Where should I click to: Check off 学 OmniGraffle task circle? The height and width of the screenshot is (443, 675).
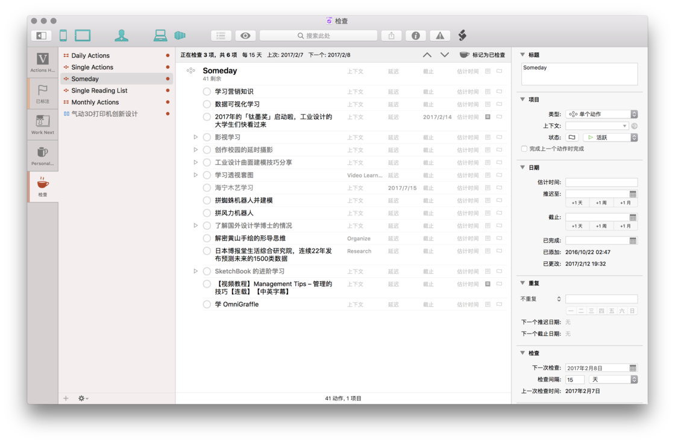click(x=207, y=304)
